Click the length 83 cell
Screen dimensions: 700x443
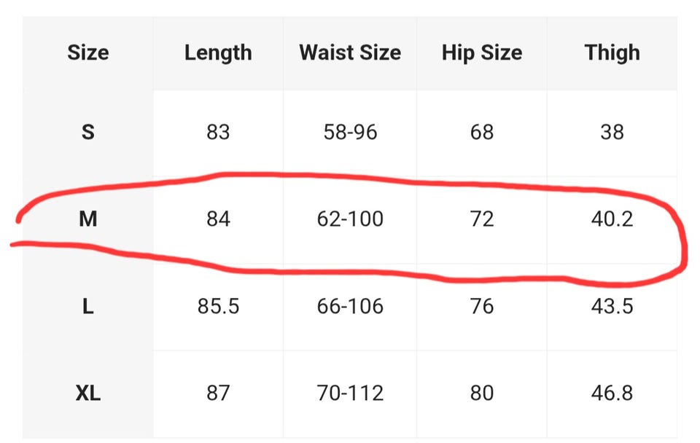218,132
